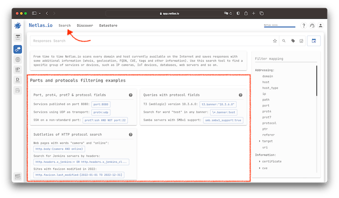
Task: Open the Safari sidebar dropdown chevron
Action: [40, 14]
